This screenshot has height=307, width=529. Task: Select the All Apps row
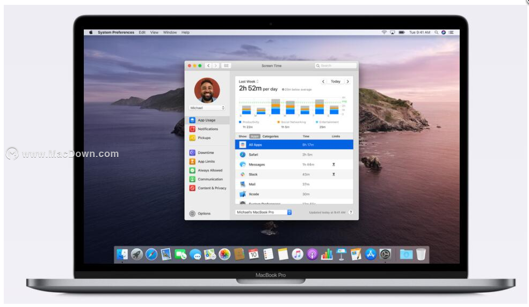[x=294, y=145]
